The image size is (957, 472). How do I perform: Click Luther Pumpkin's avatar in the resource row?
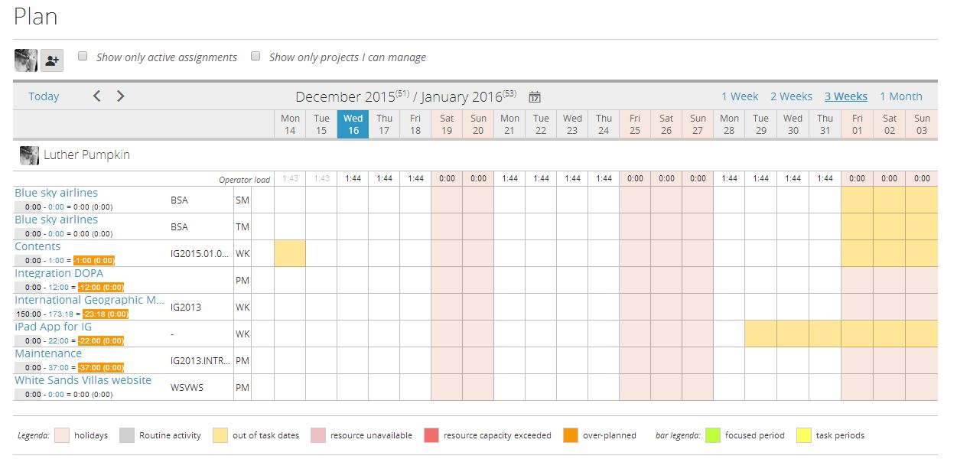[29, 155]
